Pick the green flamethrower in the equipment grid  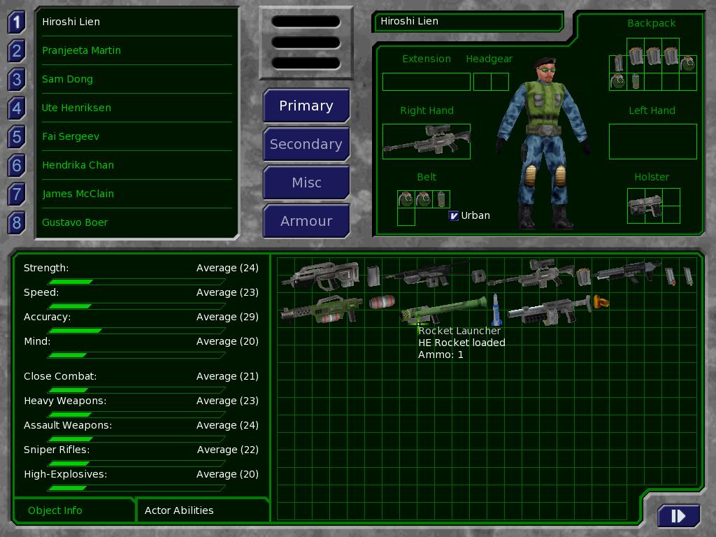(x=321, y=309)
